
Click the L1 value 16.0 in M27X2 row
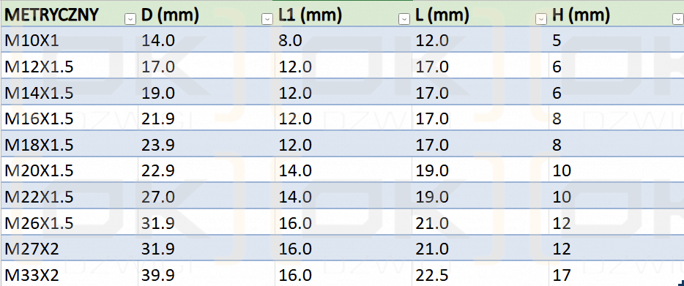pos(295,249)
